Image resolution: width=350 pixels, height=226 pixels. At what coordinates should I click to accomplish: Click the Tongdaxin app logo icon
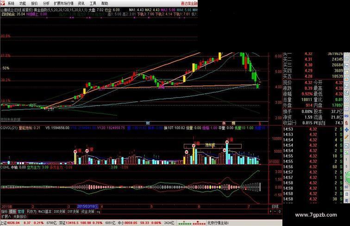click(x=2, y=3)
